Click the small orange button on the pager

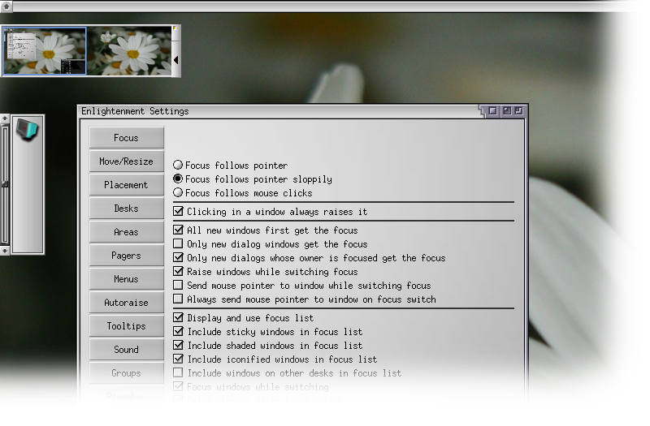pos(175,28)
